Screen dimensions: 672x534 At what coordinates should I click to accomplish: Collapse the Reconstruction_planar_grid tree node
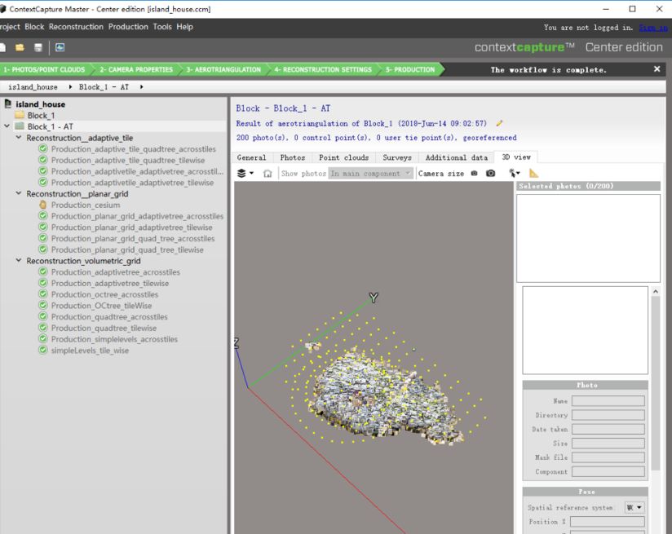19,194
